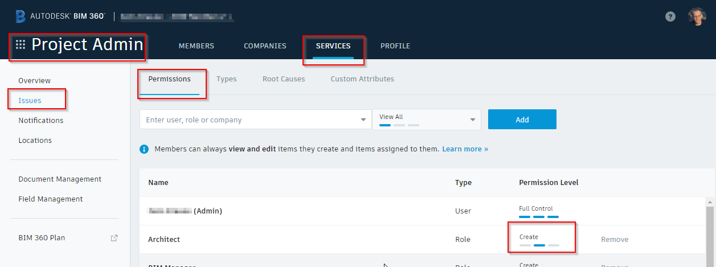Screen dimensions: 716x267
Task: Click Full Control permission level bars
Action: (x=538, y=217)
